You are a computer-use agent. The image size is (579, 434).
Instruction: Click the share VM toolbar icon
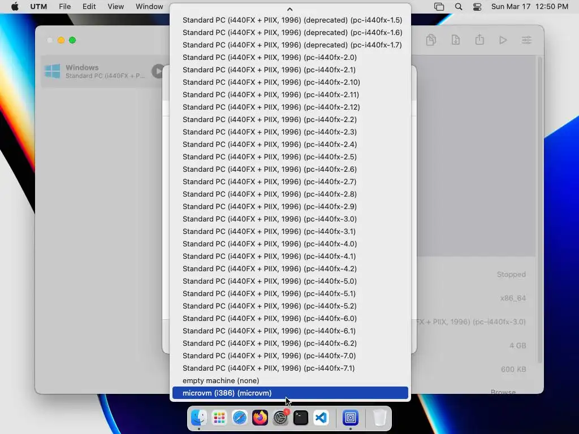[479, 40]
